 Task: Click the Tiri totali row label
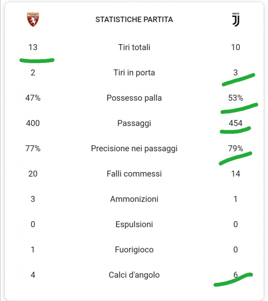134,47
